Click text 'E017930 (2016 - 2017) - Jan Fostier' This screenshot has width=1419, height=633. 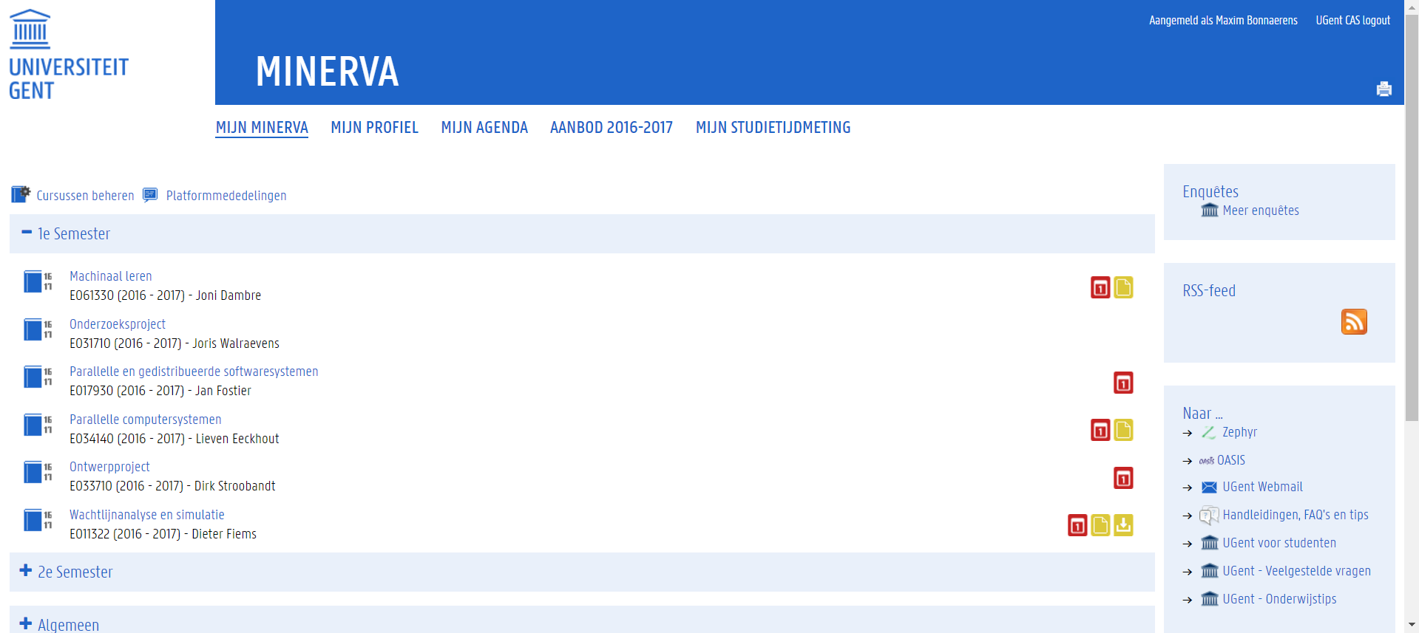tap(160, 391)
